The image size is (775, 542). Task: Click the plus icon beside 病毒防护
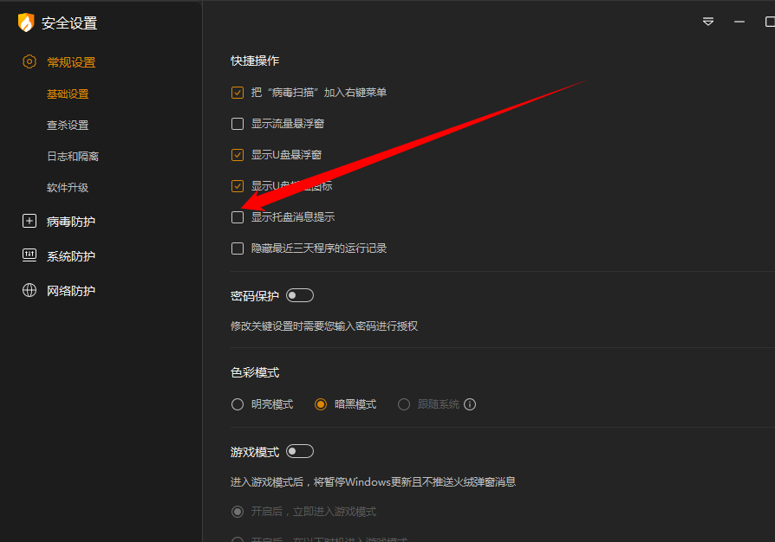29,222
